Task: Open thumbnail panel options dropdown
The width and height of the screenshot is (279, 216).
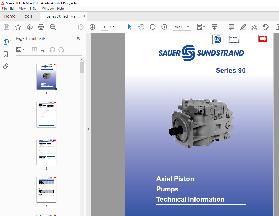Action: click(x=20, y=49)
